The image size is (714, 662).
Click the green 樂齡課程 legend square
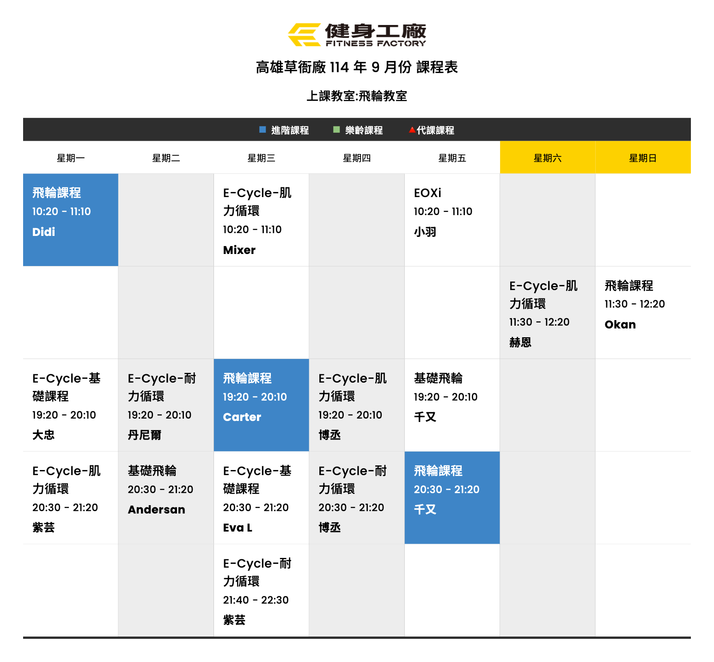point(336,130)
